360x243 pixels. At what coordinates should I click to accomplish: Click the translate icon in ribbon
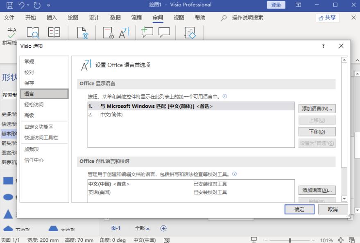tap(109, 33)
